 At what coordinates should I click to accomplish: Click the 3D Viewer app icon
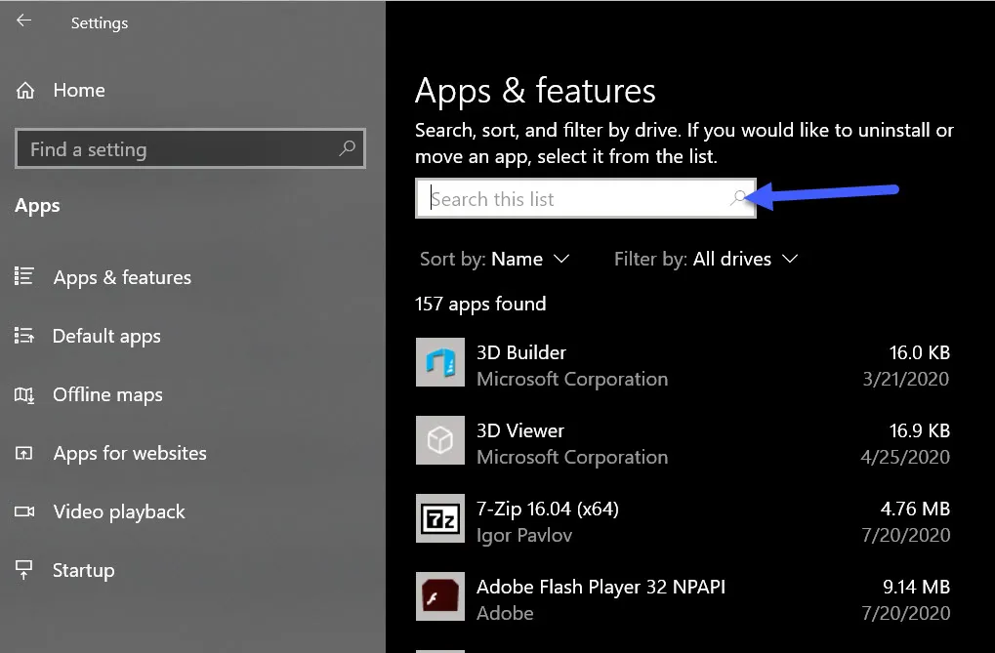(x=439, y=440)
